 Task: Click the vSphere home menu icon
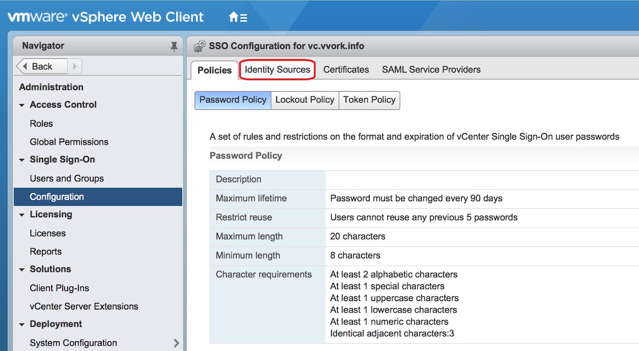pyautogui.click(x=238, y=17)
